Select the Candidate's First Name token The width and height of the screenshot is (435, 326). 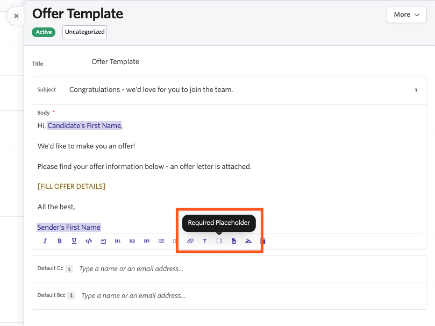tap(84, 126)
